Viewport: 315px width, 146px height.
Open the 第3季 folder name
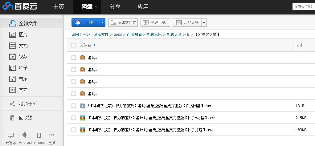[92, 82]
